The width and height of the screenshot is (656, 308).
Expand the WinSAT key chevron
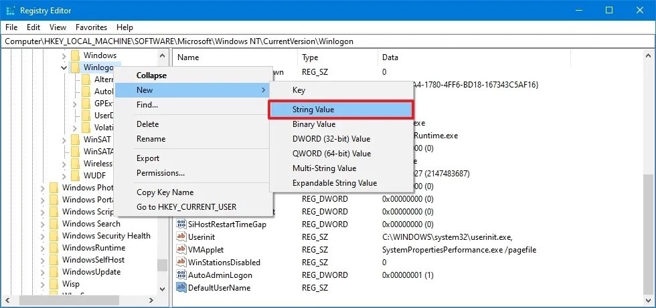64,140
